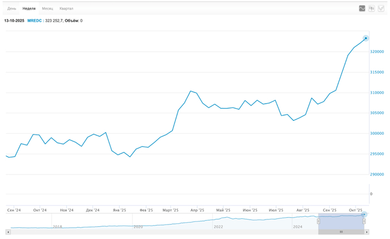Click the left handle of range selector

(319, 221)
